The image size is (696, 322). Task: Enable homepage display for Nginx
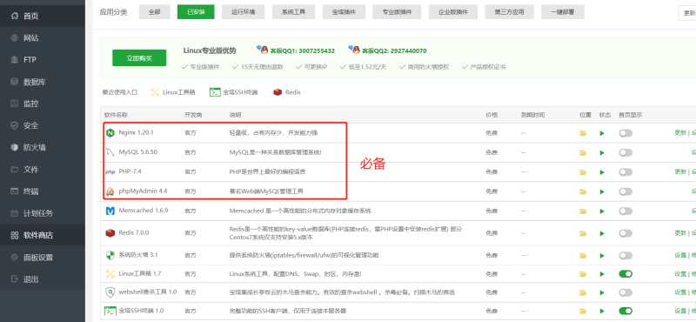[626, 133]
